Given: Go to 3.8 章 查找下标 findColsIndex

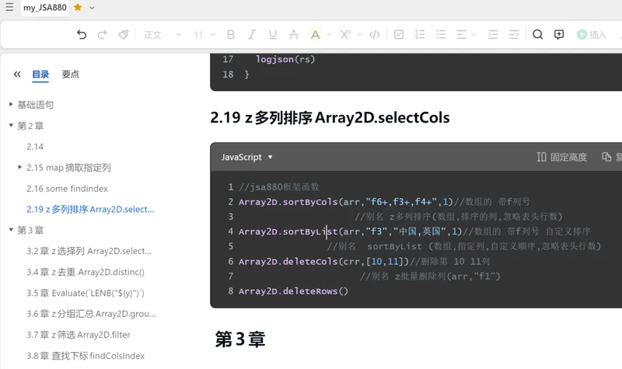Looking at the screenshot, I should pos(86,356).
